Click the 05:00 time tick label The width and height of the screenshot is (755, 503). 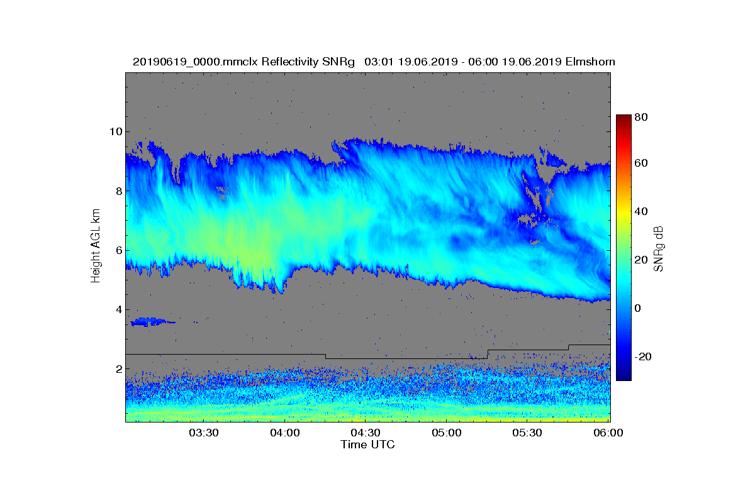coord(447,433)
